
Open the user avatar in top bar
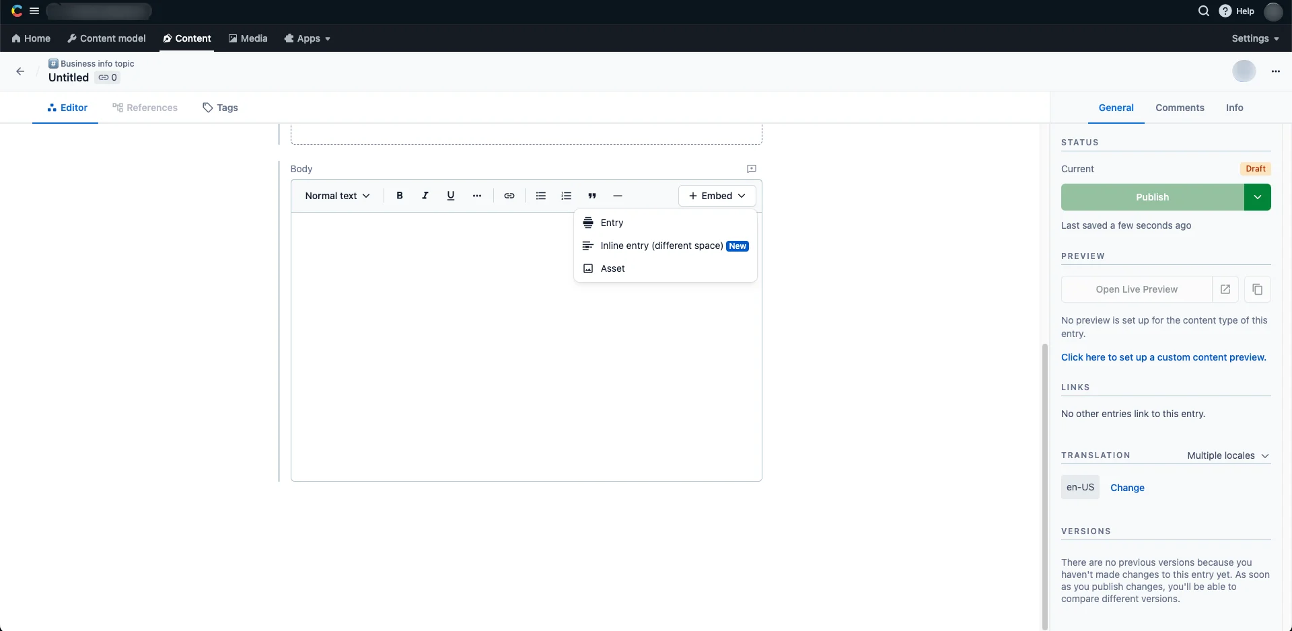coord(1273,11)
